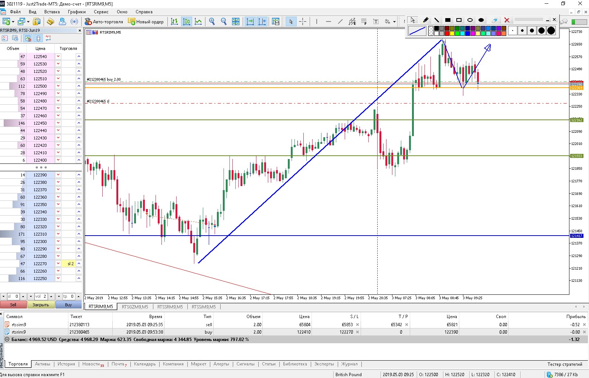
Task: Select filled rectangle tool in palette
Action: pyautogui.click(x=448, y=20)
